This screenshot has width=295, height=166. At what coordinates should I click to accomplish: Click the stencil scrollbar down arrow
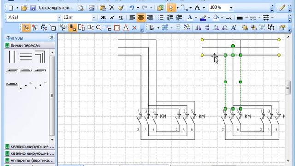point(52,139)
